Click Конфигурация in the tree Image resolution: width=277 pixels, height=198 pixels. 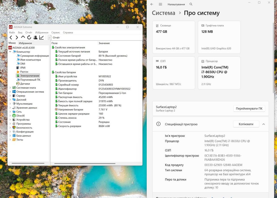click(x=23, y=132)
